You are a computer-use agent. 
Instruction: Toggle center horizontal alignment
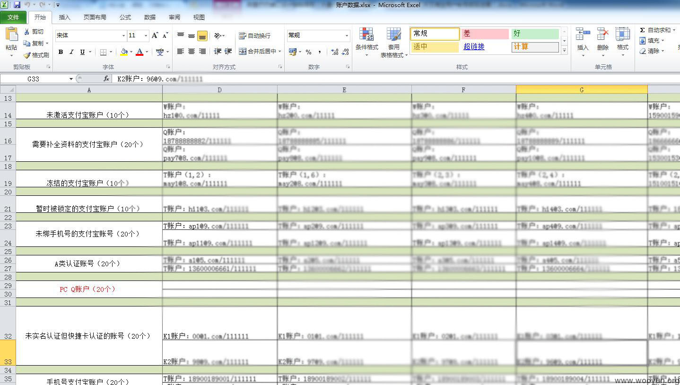tap(192, 52)
